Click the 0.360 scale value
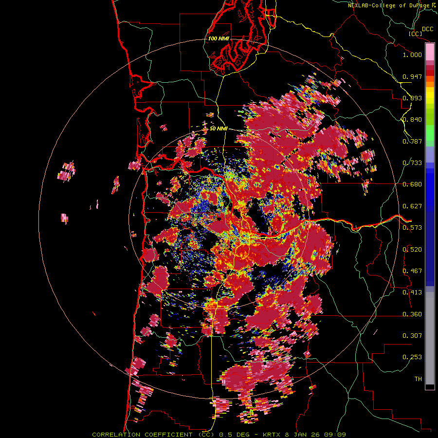438x438 pixels. pos(412,314)
